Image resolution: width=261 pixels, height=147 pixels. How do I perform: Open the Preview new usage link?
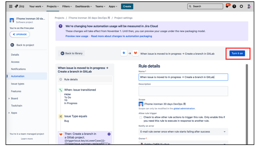click(77, 36)
